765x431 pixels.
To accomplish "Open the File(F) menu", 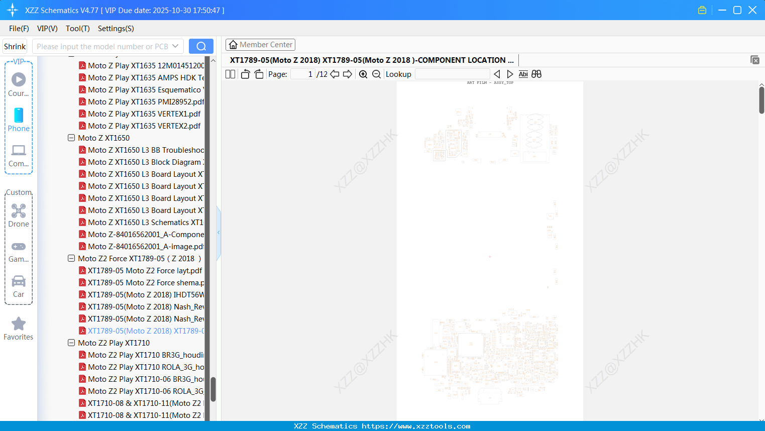I will pos(19,29).
